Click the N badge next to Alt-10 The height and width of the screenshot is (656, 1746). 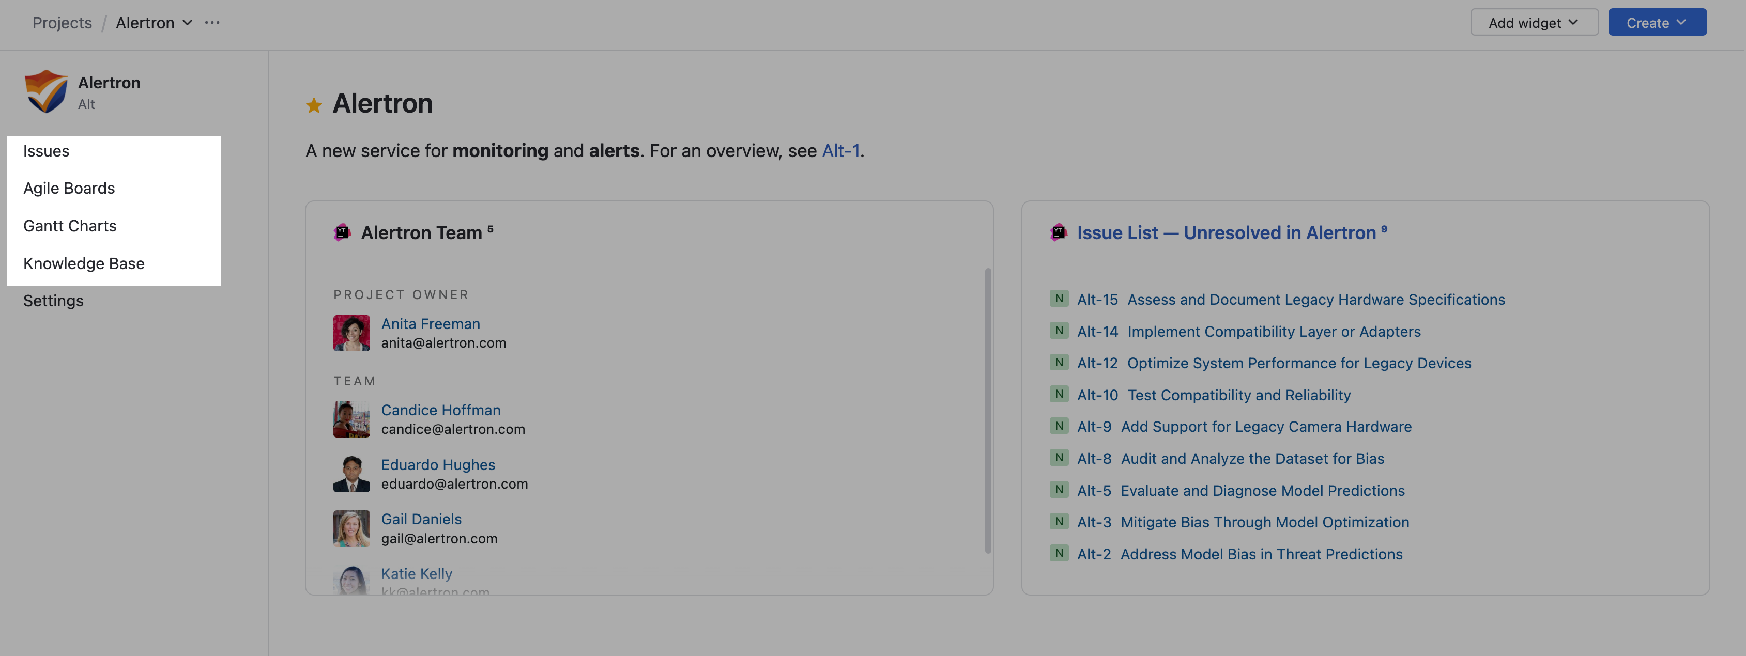pyautogui.click(x=1059, y=395)
